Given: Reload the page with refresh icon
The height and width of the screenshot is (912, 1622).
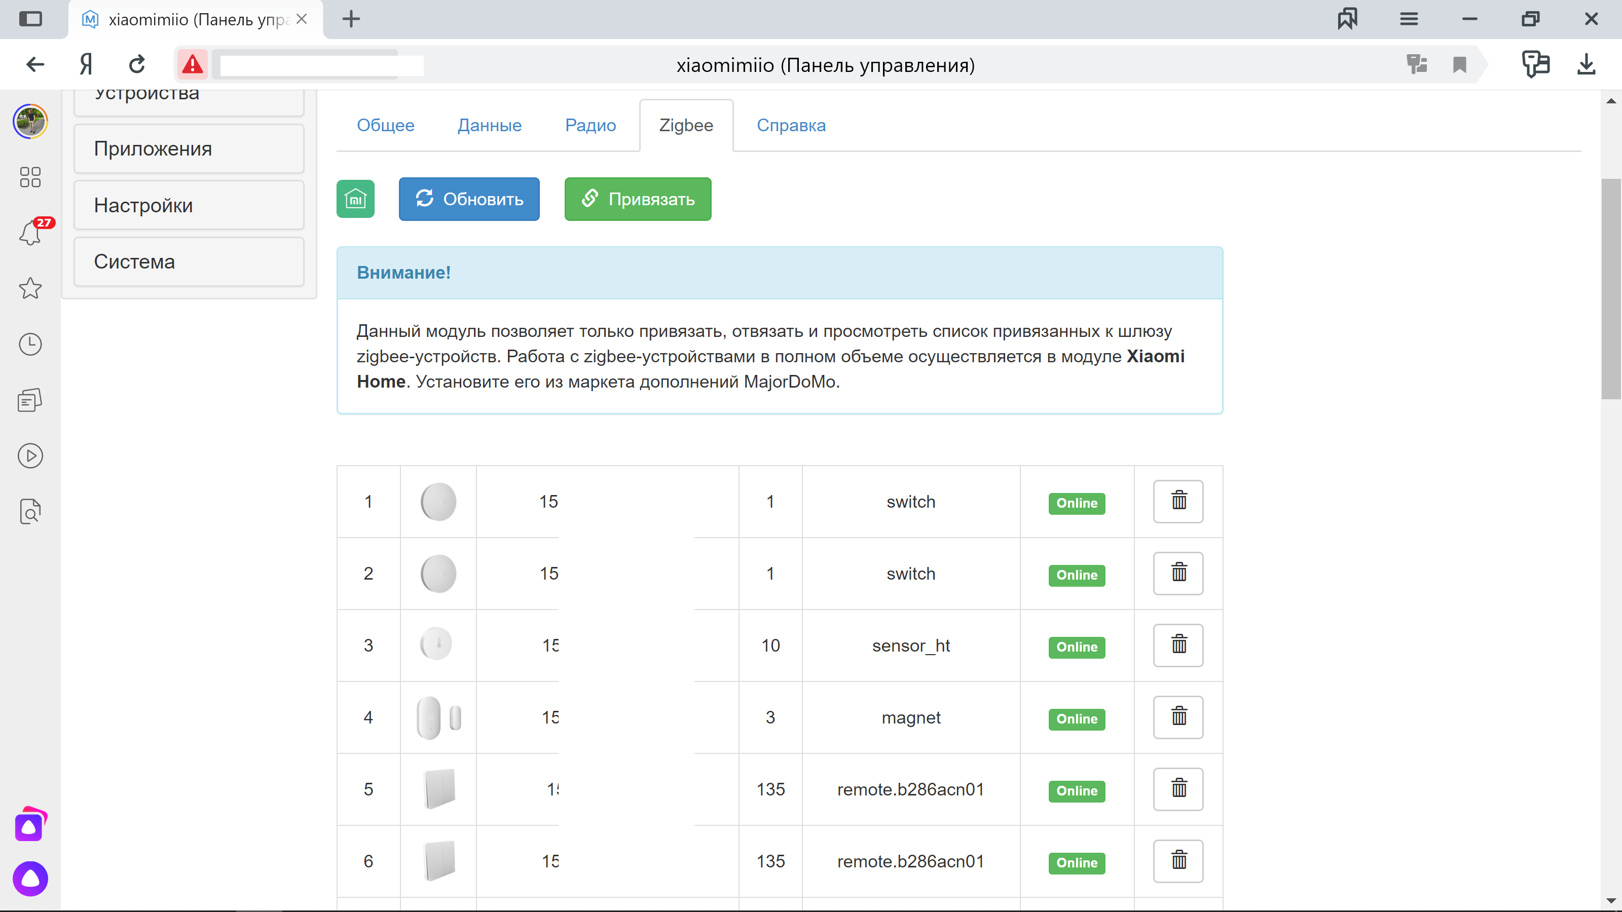Looking at the screenshot, I should 137,65.
